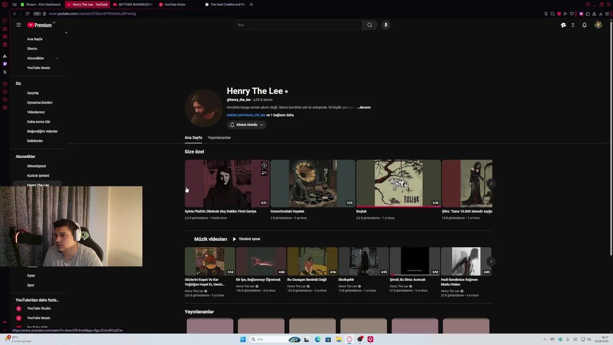Image resolution: width=613 pixels, height=345 pixels.
Task: Open Bir İpe, Bağlanmayı Öğretmek video title
Action: pos(258,280)
